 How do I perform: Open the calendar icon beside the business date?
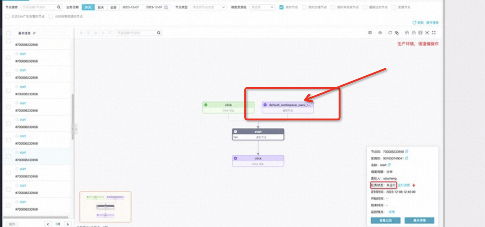pos(166,7)
